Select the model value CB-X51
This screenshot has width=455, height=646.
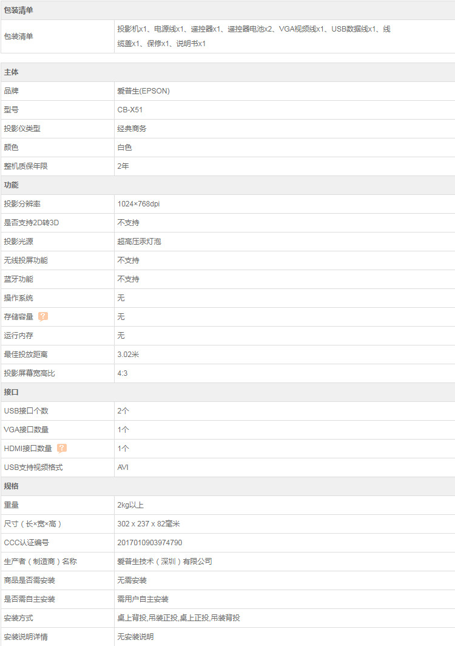[x=130, y=110]
